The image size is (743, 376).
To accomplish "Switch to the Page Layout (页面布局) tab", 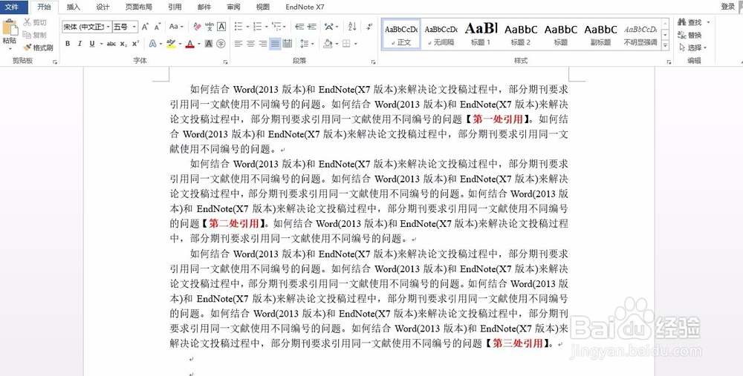I will click(x=139, y=7).
